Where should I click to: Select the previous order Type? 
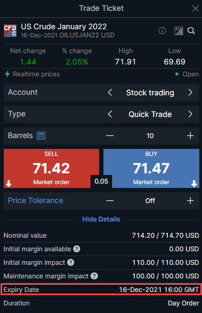point(110,114)
